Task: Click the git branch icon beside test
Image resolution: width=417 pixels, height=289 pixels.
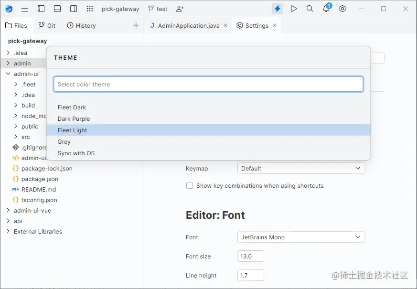Action: coord(151,9)
